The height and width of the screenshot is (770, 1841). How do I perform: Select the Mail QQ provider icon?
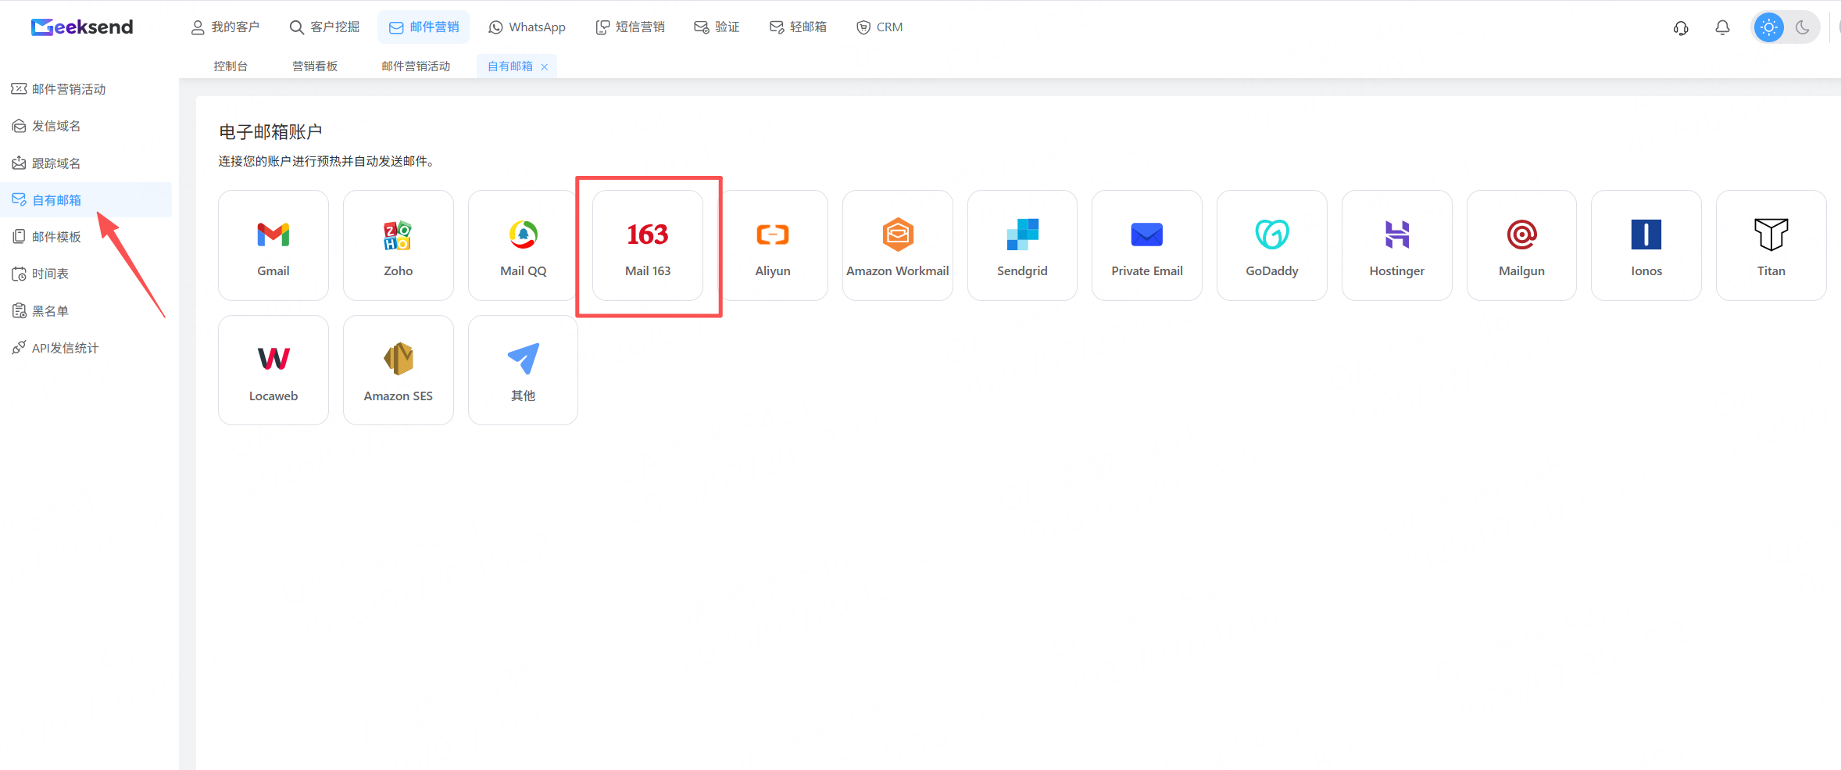click(524, 235)
